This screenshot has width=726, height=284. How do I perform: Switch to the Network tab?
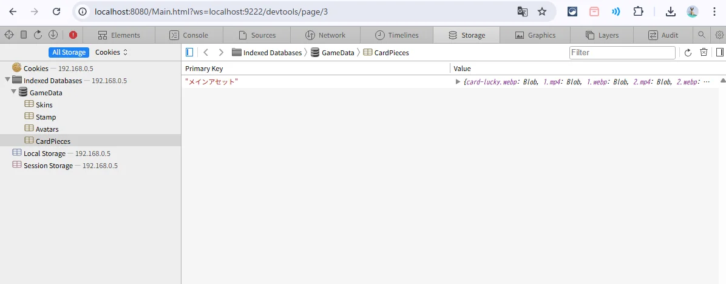click(325, 35)
